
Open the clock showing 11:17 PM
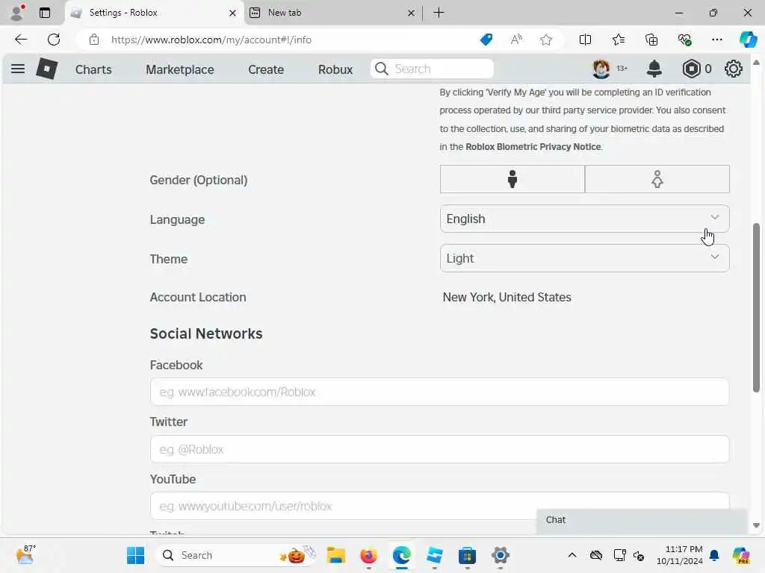tap(680, 555)
